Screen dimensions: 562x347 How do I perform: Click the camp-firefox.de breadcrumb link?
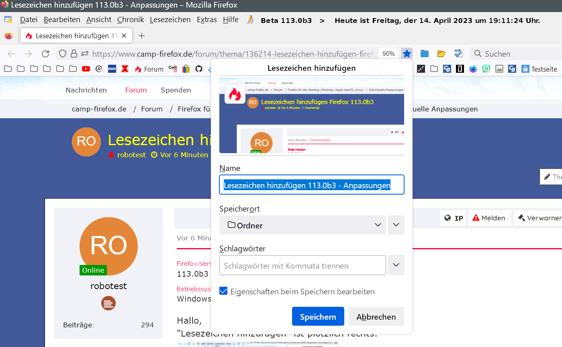99,109
